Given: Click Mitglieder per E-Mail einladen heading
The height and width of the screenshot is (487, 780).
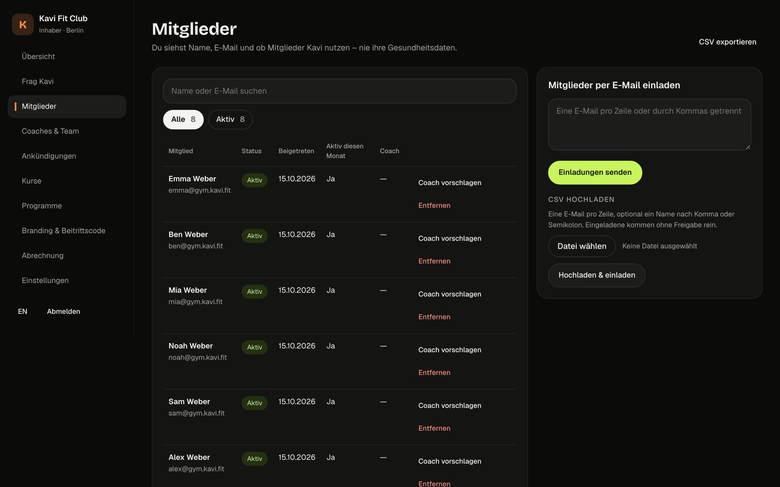Looking at the screenshot, I should click(614, 85).
